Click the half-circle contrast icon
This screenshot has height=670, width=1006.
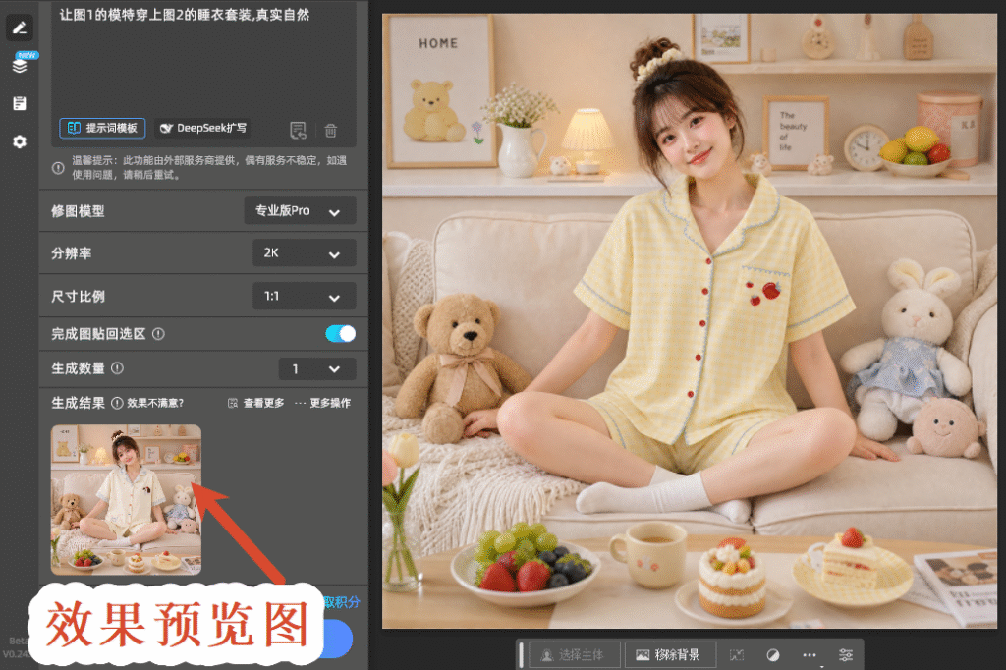[x=773, y=655]
